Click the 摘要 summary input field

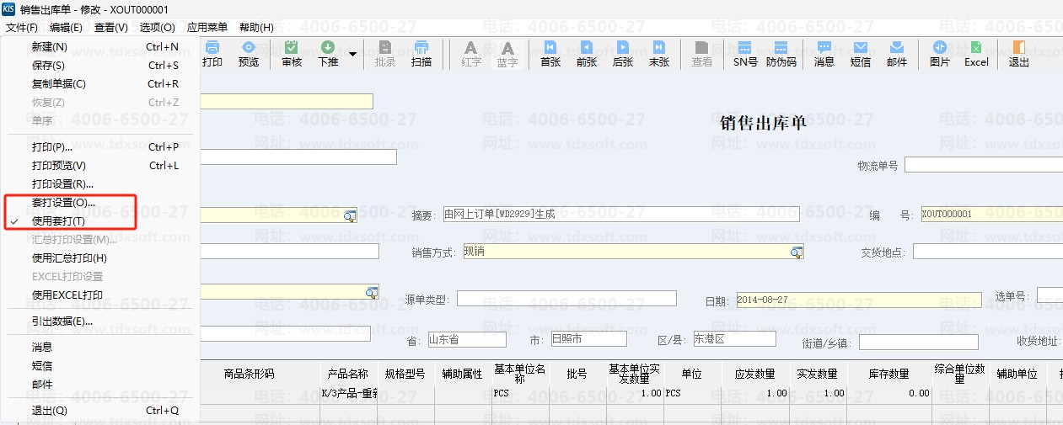[621, 214]
